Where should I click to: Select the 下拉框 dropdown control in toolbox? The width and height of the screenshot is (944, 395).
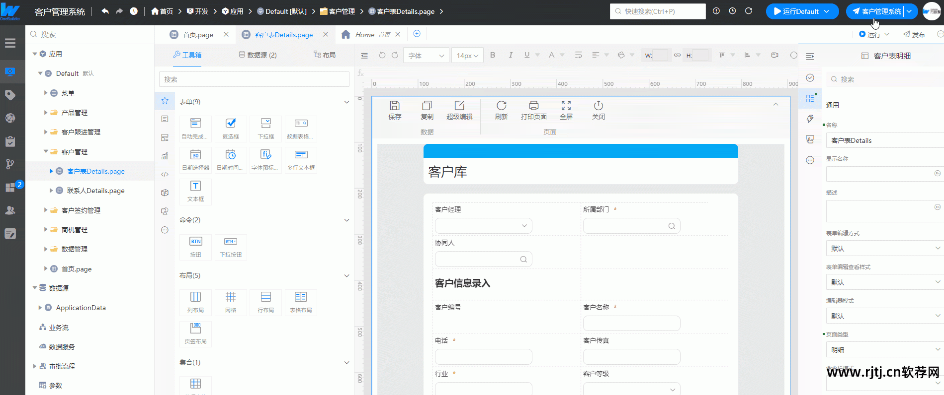(266, 129)
